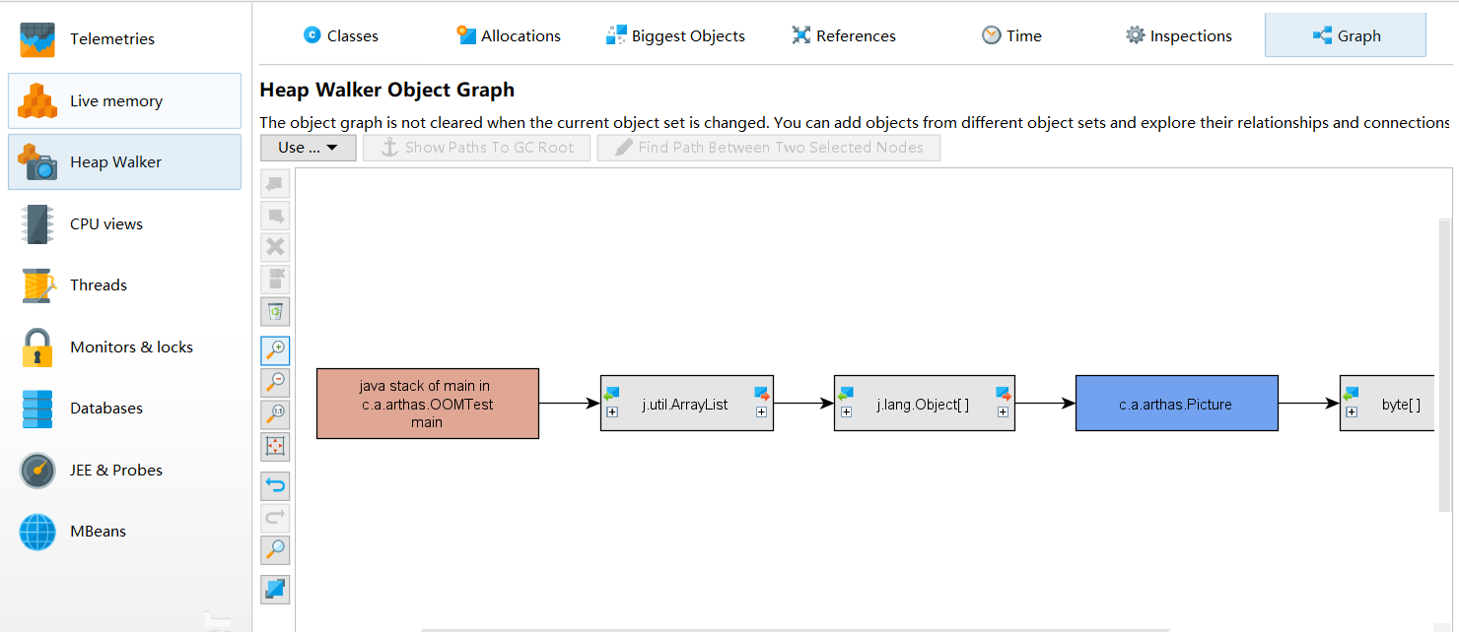Image resolution: width=1459 pixels, height=632 pixels.
Task: Click the undo arrow icon
Action: tap(276, 485)
